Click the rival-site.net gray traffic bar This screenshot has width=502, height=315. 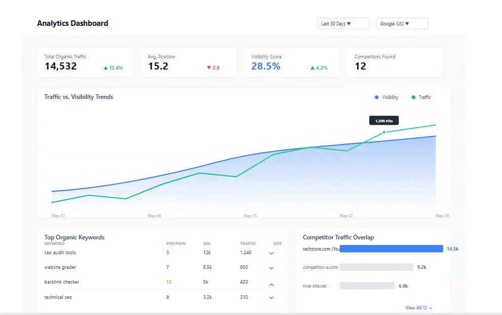point(367,286)
